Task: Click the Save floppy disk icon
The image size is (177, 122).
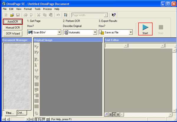Action: (18, 15)
